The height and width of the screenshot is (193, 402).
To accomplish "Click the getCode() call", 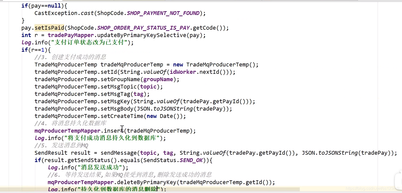I will (208, 28).
